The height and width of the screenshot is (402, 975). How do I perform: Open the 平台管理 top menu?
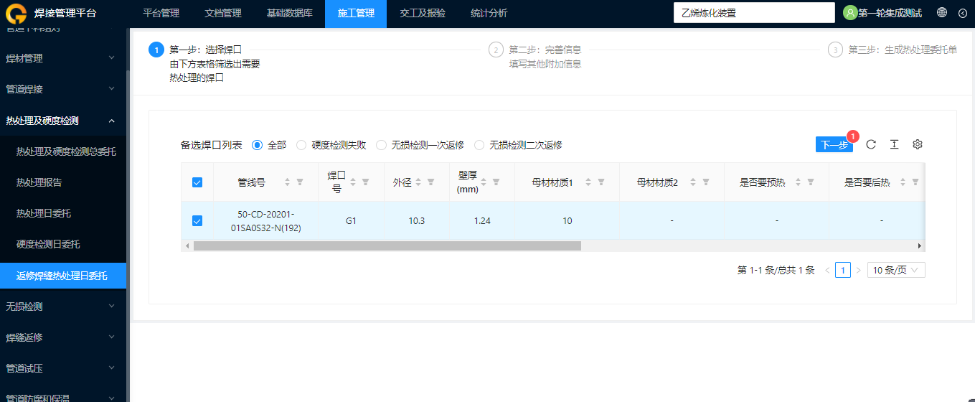(x=161, y=13)
